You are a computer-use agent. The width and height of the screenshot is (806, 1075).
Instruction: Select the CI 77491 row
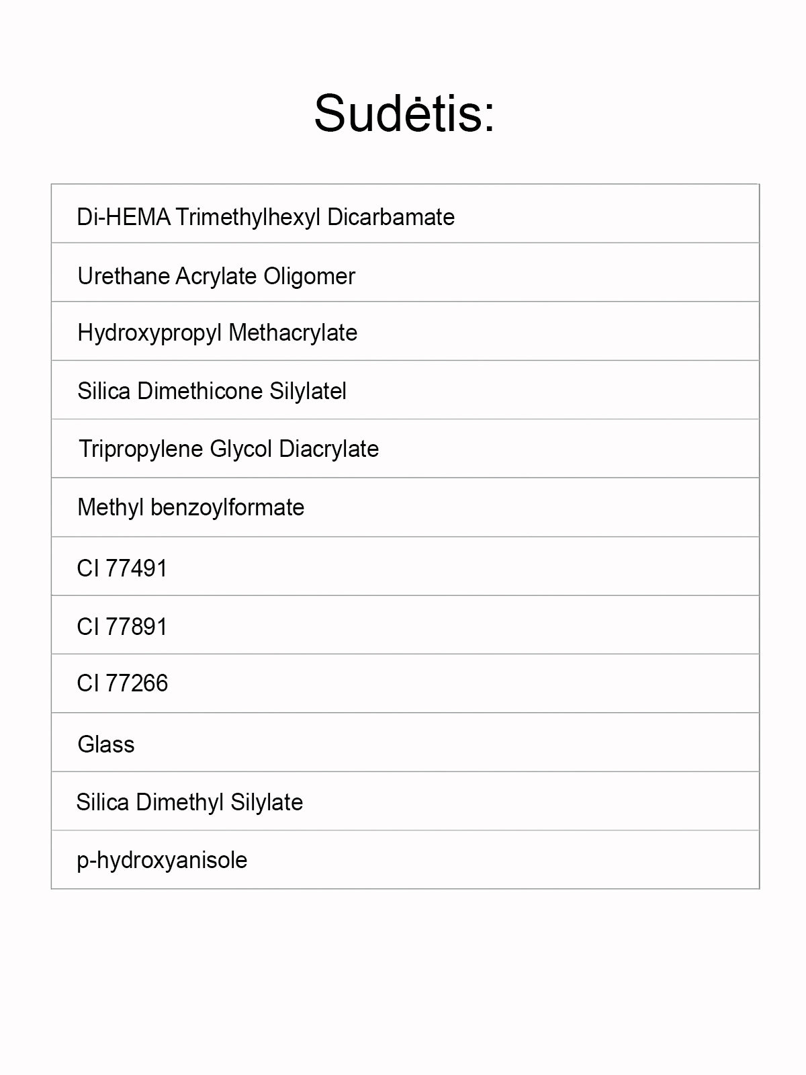point(122,568)
